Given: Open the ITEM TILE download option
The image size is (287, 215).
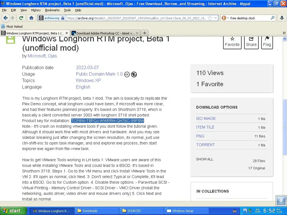Looking at the screenshot, I should tap(205, 127).
